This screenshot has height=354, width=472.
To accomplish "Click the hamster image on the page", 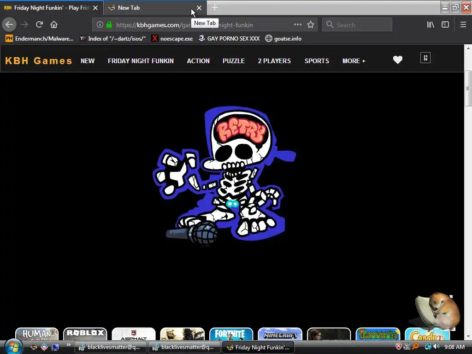I will [x=438, y=311].
